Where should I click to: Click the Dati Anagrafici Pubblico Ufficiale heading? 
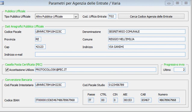(24, 26)
